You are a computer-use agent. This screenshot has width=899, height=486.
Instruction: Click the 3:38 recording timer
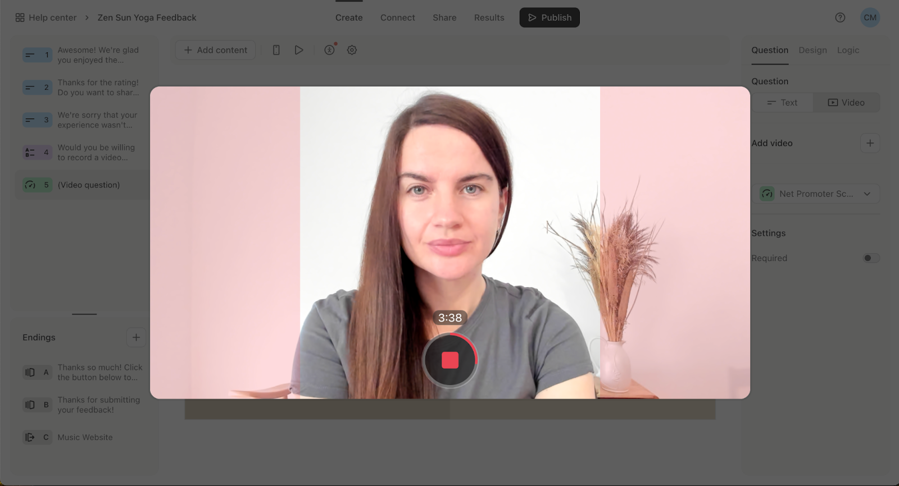pos(450,318)
